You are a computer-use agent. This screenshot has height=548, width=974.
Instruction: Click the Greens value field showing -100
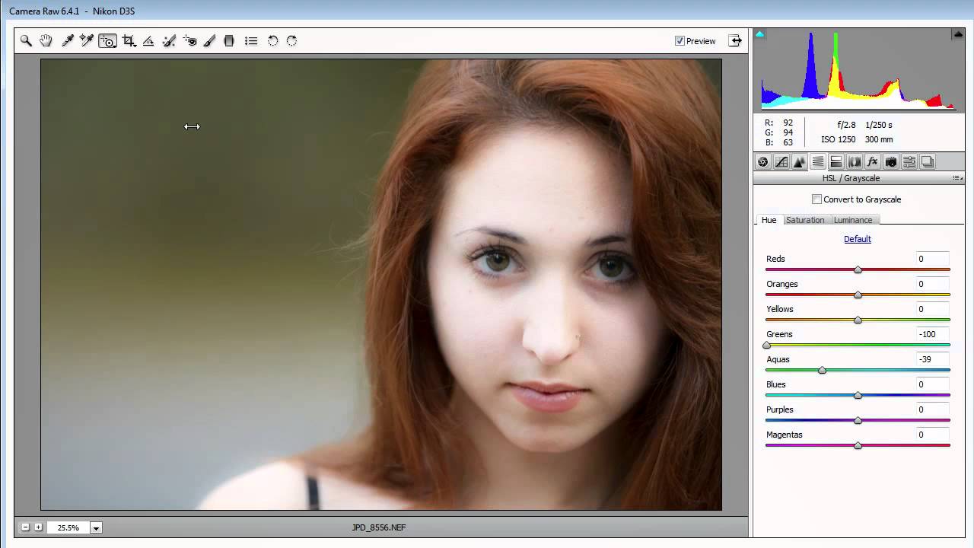tap(932, 334)
